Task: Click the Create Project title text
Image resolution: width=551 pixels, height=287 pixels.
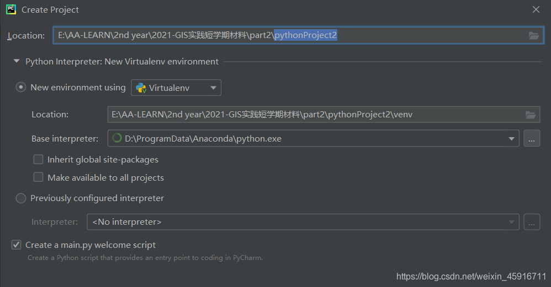Action: coord(50,10)
